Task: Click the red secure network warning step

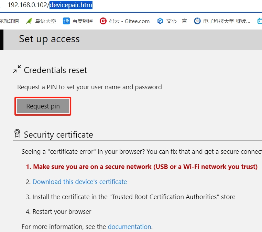Action: pos(142,166)
